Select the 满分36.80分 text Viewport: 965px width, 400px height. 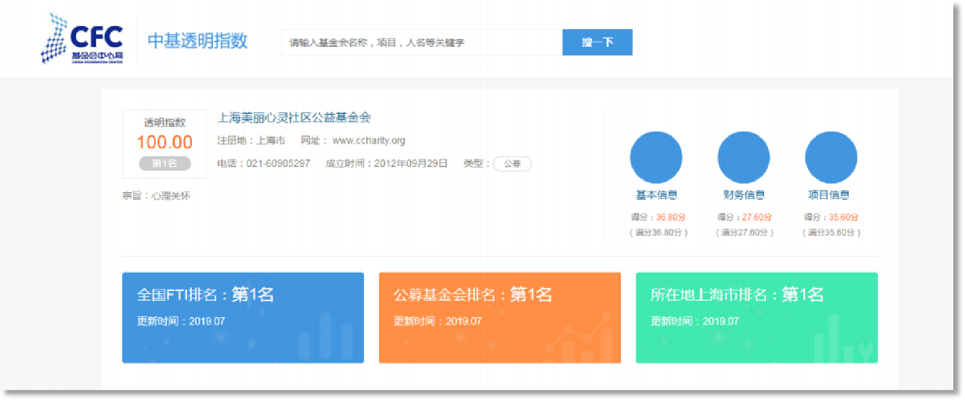tap(658, 232)
